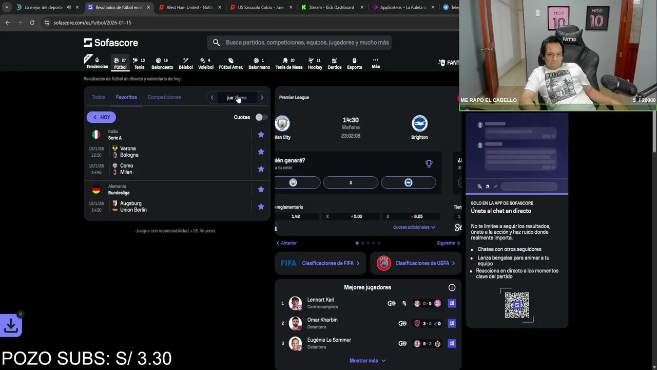Click the search magnifier icon
This screenshot has height=370, width=657.
click(216, 43)
